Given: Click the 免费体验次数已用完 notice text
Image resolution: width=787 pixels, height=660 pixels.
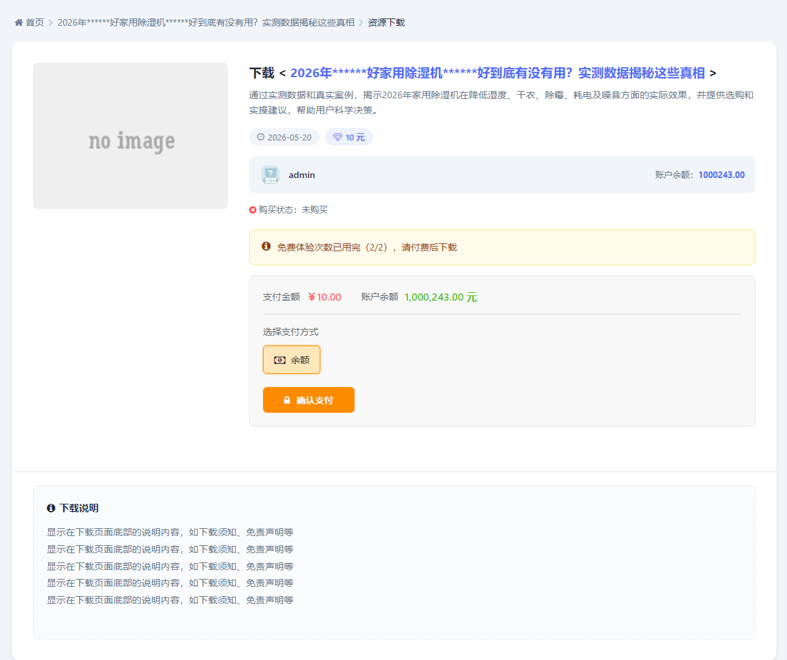Looking at the screenshot, I should coord(367,247).
